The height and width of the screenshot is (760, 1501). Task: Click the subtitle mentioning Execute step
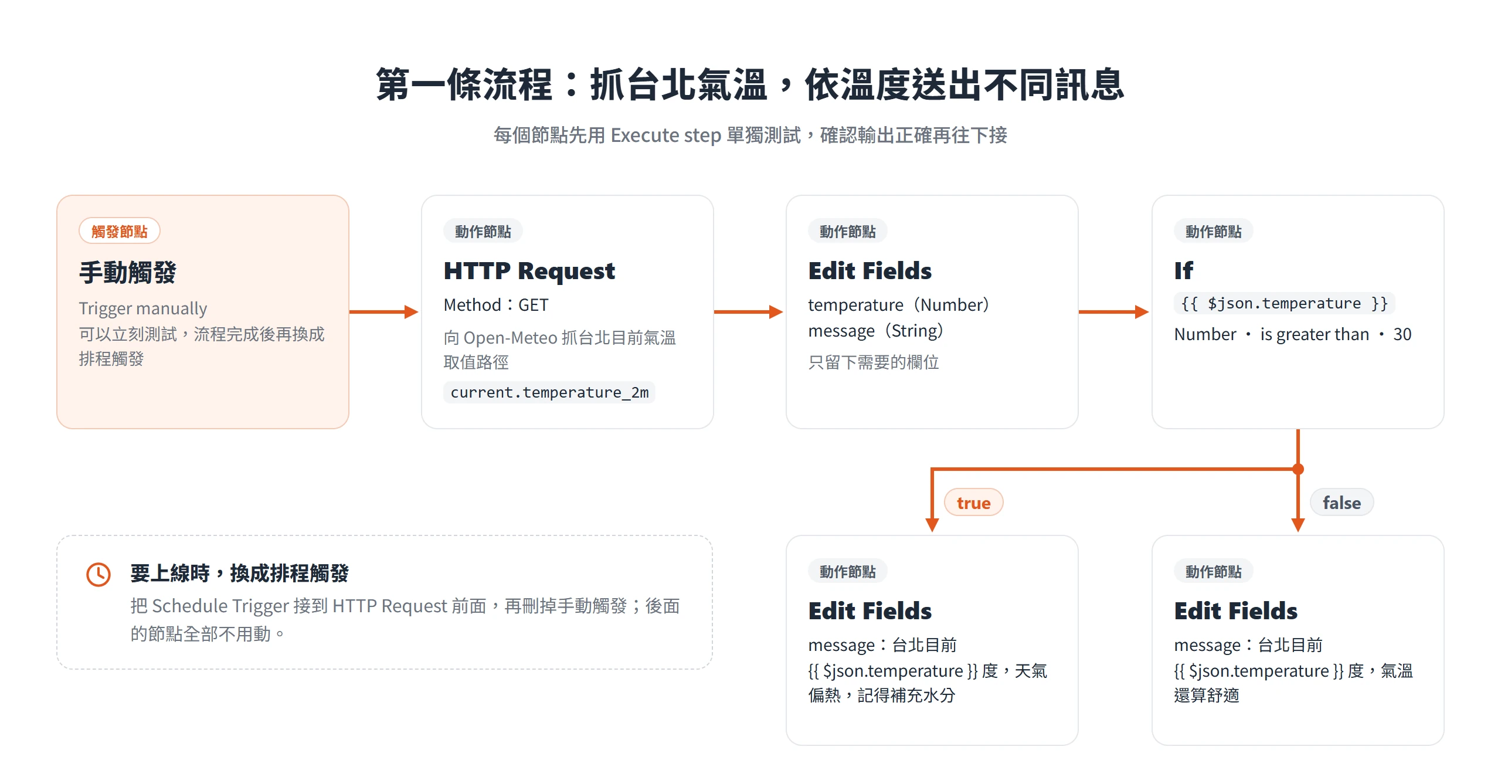coord(750,135)
